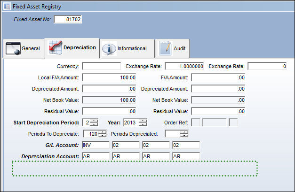
Task: Select the Depreciation tab
Action: 72,48
